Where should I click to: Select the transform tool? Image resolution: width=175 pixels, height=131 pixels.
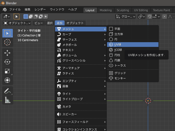click(x=8, y=80)
